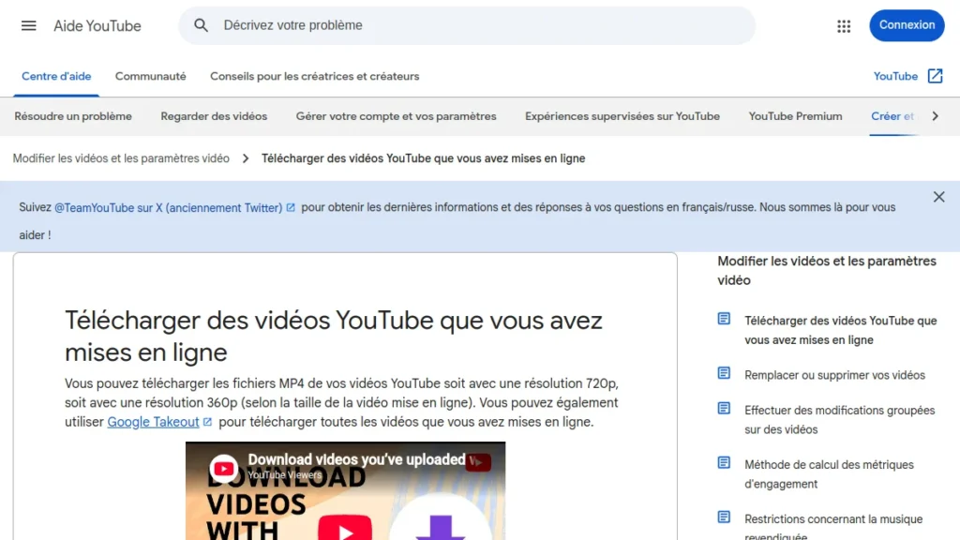Image resolution: width=960 pixels, height=540 pixels.
Task: Click article icon beside Méthode de calcul
Action: 724,463
